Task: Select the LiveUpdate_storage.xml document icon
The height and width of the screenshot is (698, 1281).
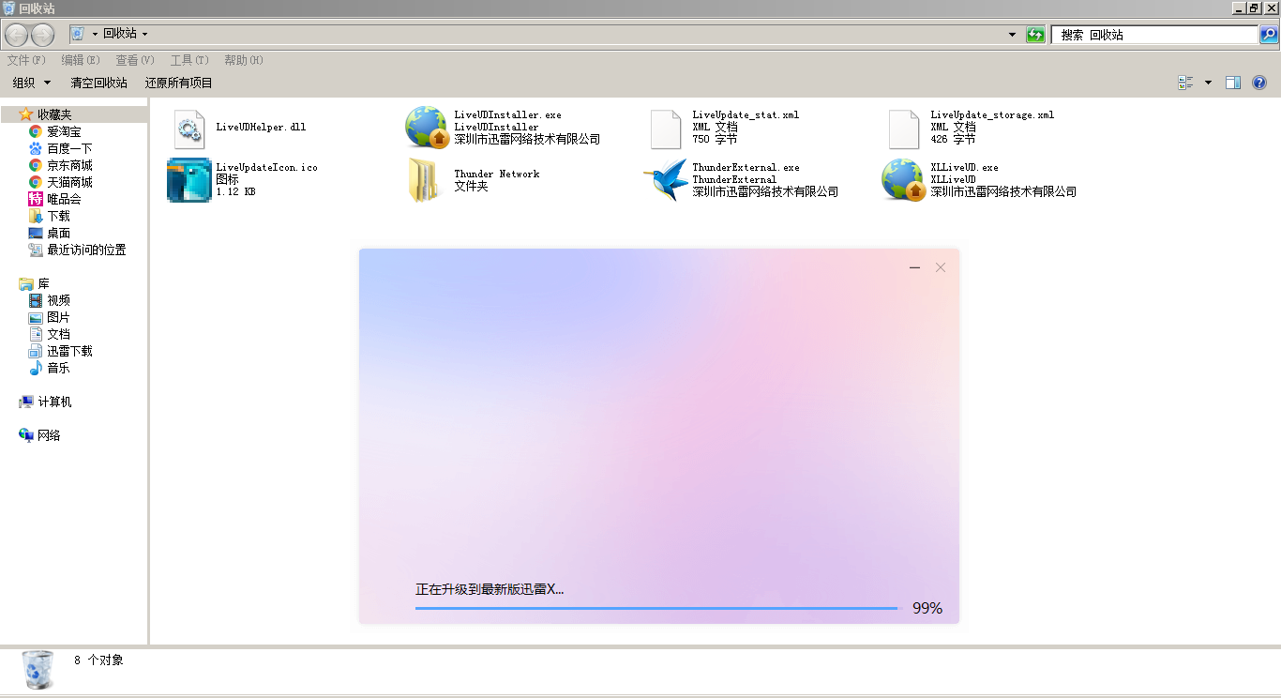Action: [x=904, y=129]
